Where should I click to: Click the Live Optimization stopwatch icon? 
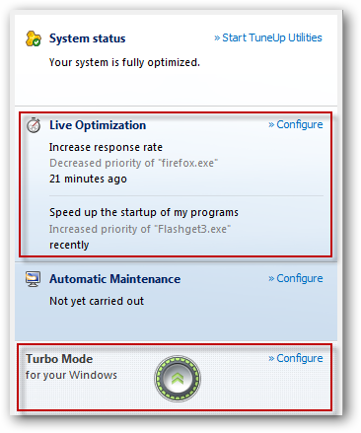click(x=34, y=125)
